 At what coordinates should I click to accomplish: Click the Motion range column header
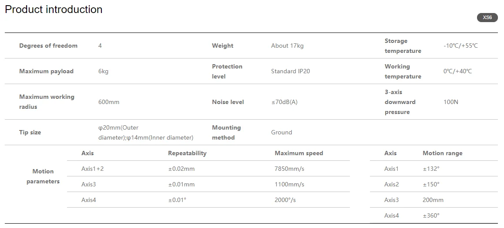tap(442, 153)
